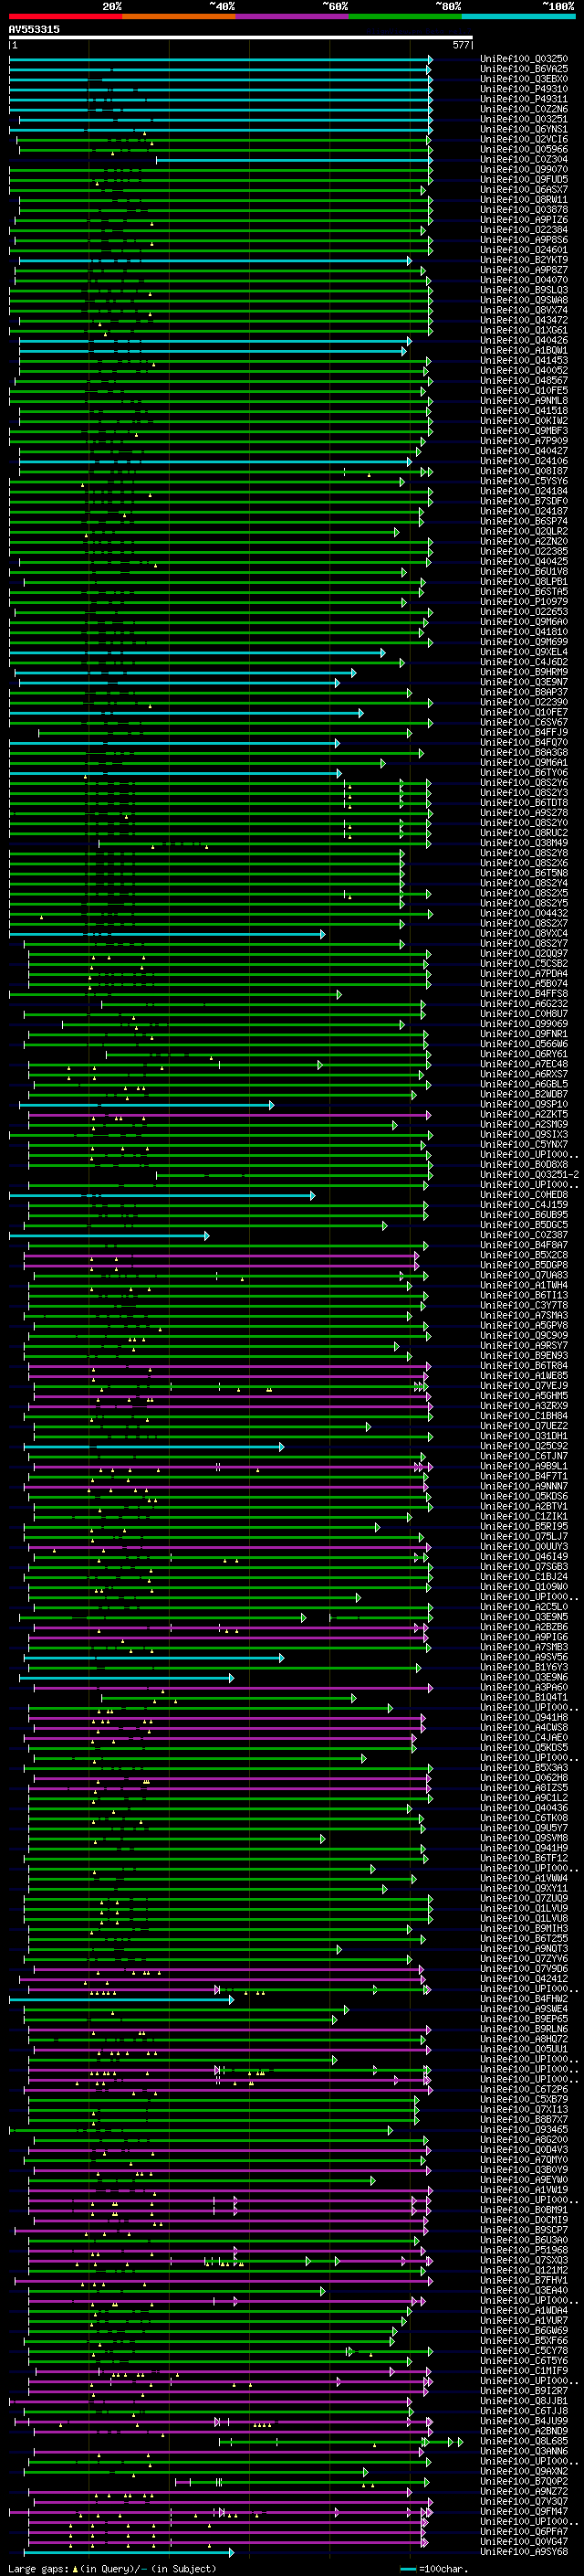Select hit UniRef100_A9B9L1
The height and width of the screenshot is (2576, 584).
point(524,1466)
